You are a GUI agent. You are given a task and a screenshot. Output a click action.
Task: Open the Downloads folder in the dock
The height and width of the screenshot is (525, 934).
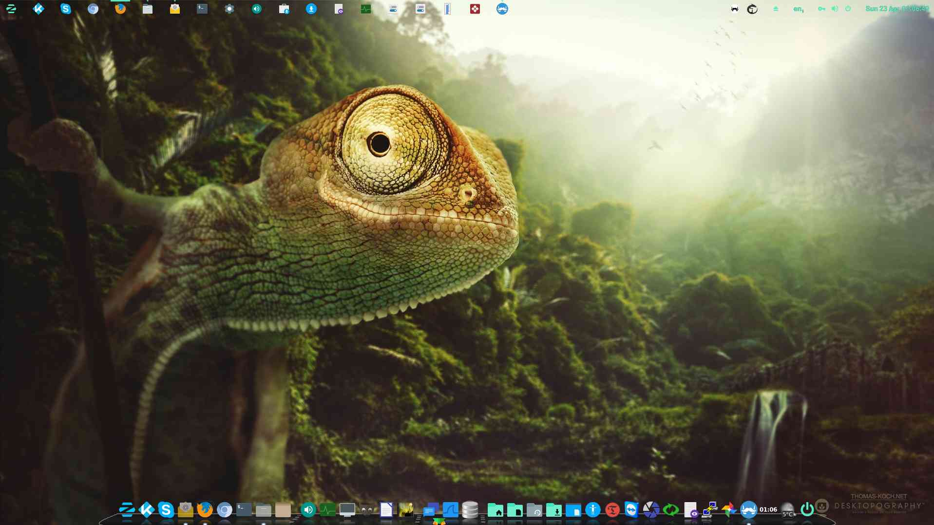click(x=554, y=510)
